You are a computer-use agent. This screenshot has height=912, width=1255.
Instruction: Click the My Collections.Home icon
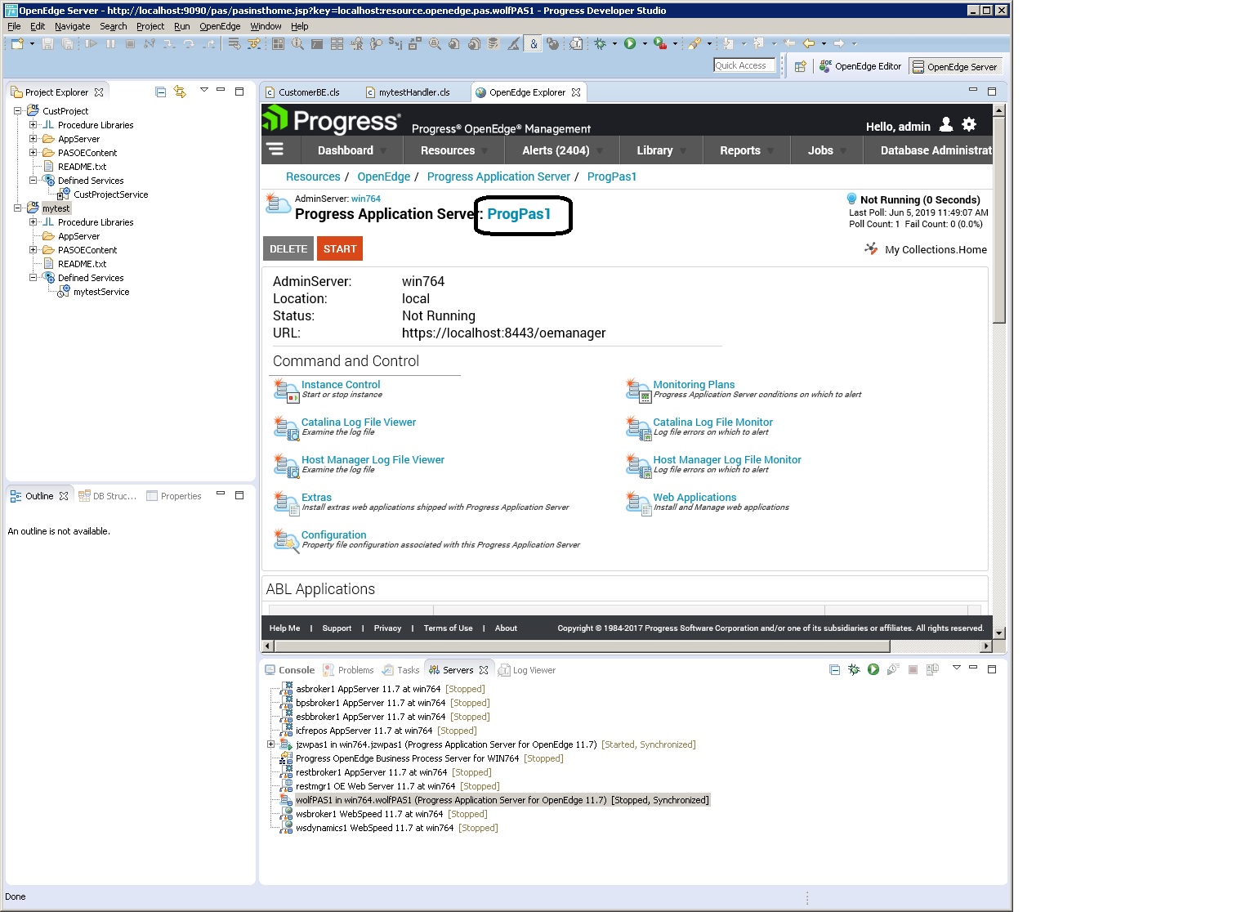click(x=871, y=249)
